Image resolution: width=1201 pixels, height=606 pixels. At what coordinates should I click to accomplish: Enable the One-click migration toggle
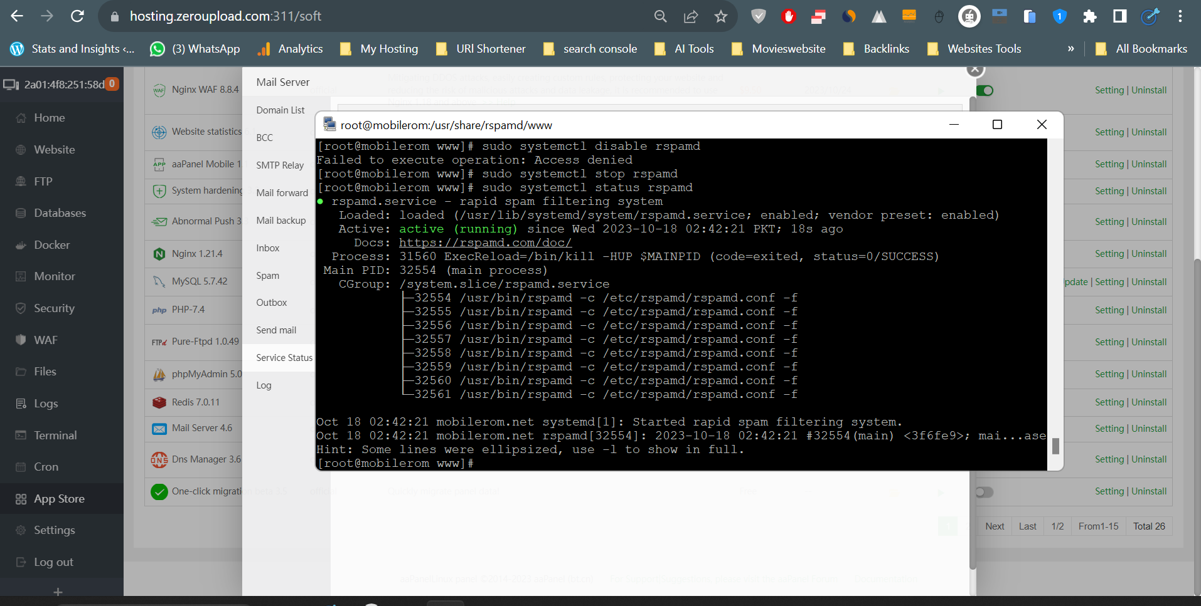click(x=984, y=492)
